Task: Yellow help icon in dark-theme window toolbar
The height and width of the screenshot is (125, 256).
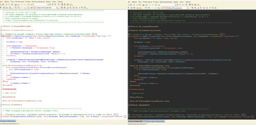Action: point(198,5)
